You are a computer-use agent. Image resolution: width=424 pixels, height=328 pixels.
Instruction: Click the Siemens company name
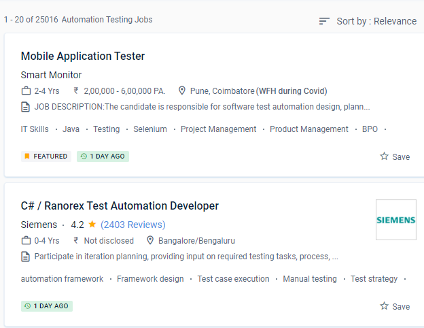39,225
